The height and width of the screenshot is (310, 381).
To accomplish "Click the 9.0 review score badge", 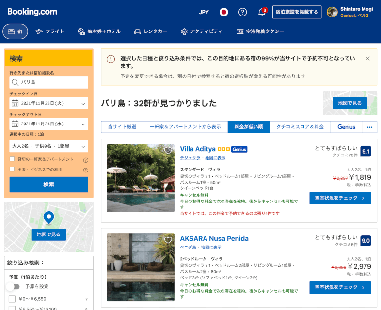I will (x=365, y=241).
